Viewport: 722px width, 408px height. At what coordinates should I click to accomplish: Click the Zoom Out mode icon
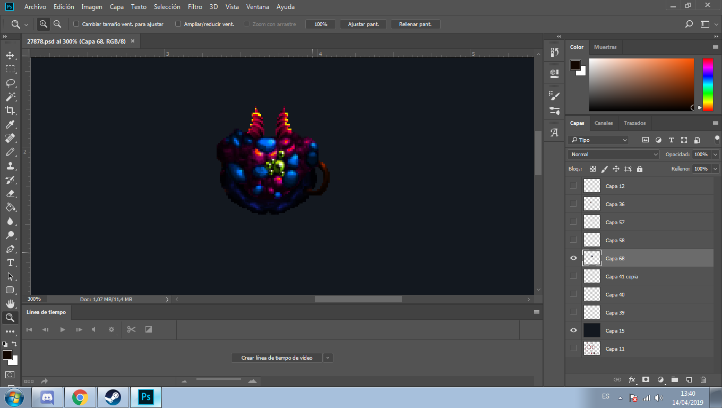pyautogui.click(x=57, y=24)
